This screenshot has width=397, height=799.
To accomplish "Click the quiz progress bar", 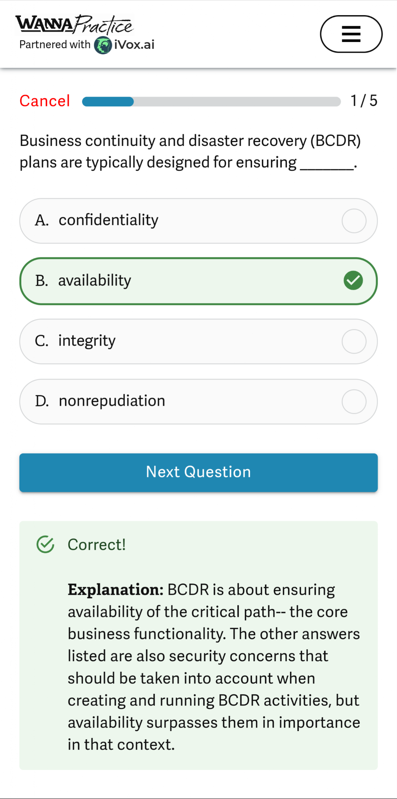I will point(211,101).
